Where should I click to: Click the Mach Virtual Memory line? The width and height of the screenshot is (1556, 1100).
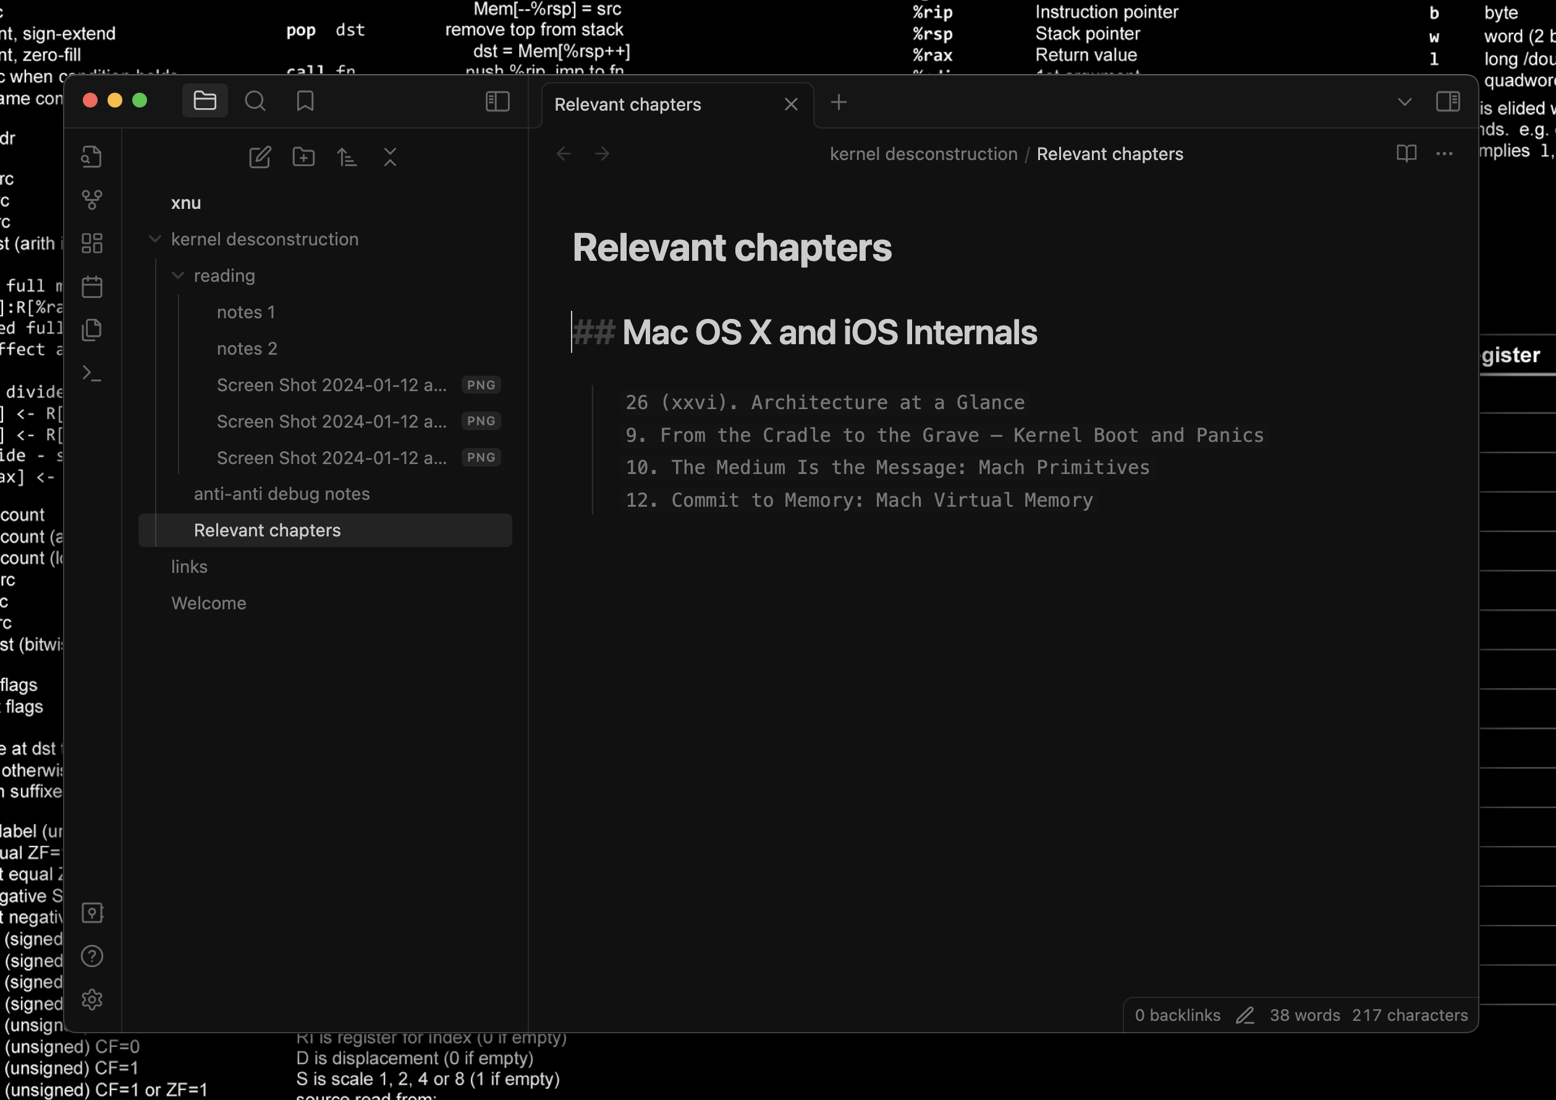860,500
